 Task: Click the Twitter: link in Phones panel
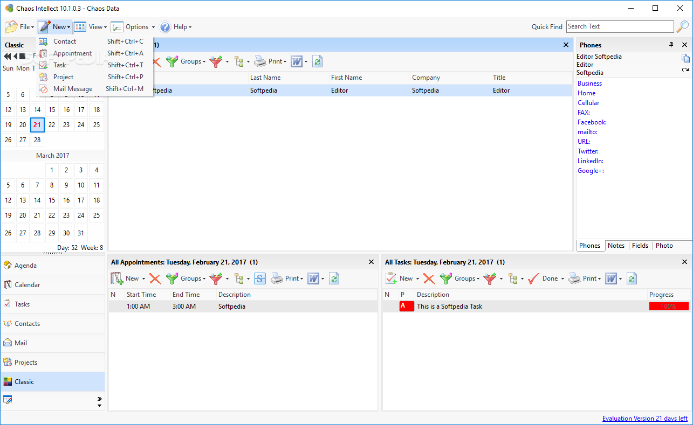tap(588, 151)
